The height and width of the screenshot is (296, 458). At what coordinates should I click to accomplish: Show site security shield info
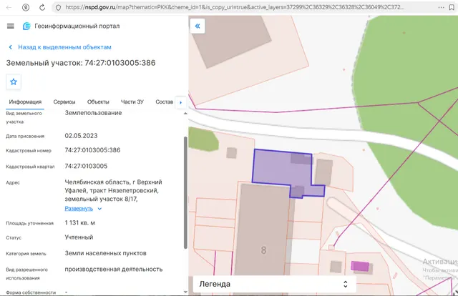58,8
